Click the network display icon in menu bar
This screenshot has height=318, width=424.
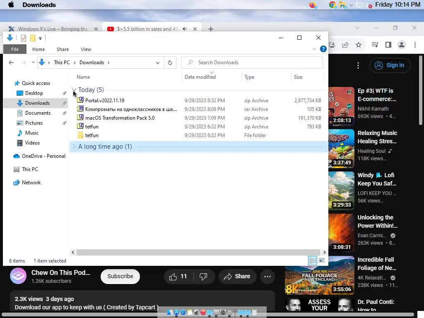(359, 5)
